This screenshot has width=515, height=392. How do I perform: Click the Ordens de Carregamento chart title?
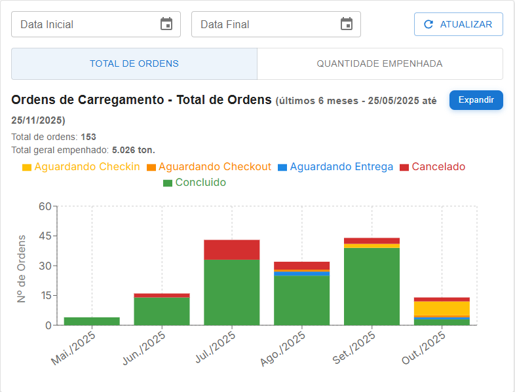pos(142,99)
